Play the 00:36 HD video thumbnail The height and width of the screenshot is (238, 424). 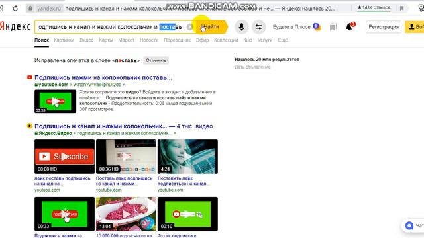point(126,157)
